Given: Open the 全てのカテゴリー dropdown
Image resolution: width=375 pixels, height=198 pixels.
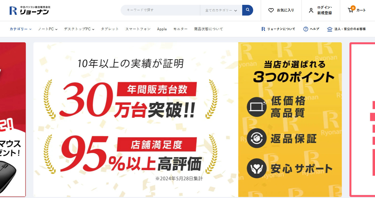Looking at the screenshot, I should 221,10.
